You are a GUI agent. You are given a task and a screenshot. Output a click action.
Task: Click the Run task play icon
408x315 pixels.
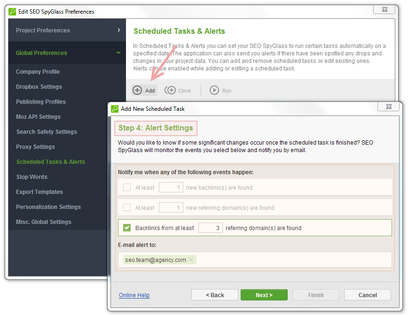pyautogui.click(x=214, y=90)
